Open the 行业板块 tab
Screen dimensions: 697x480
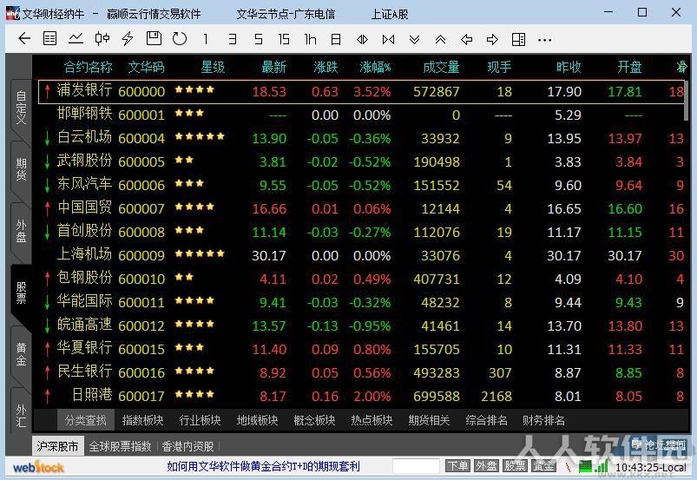click(x=200, y=420)
